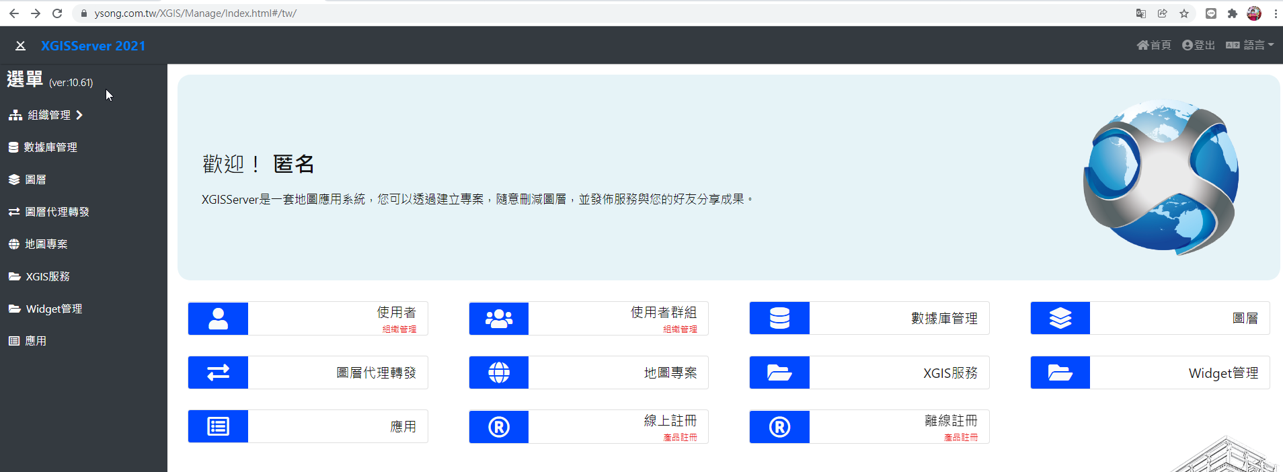The image size is (1283, 472).
Task: Click the registered icon for 離線註冊
Action: (x=779, y=427)
